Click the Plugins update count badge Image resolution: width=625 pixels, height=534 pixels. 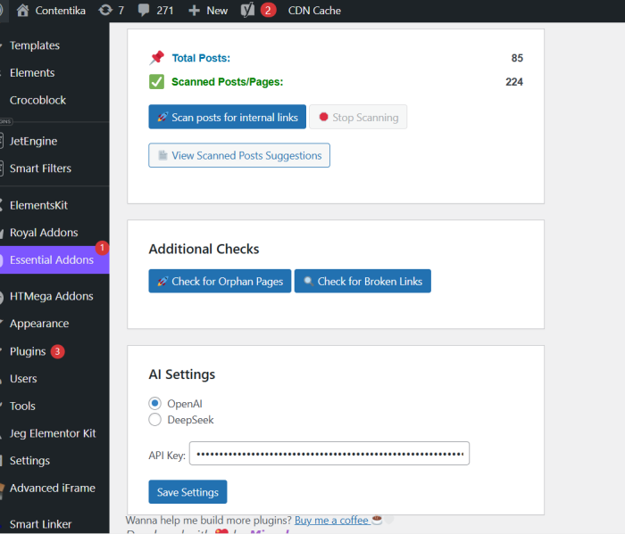point(57,351)
